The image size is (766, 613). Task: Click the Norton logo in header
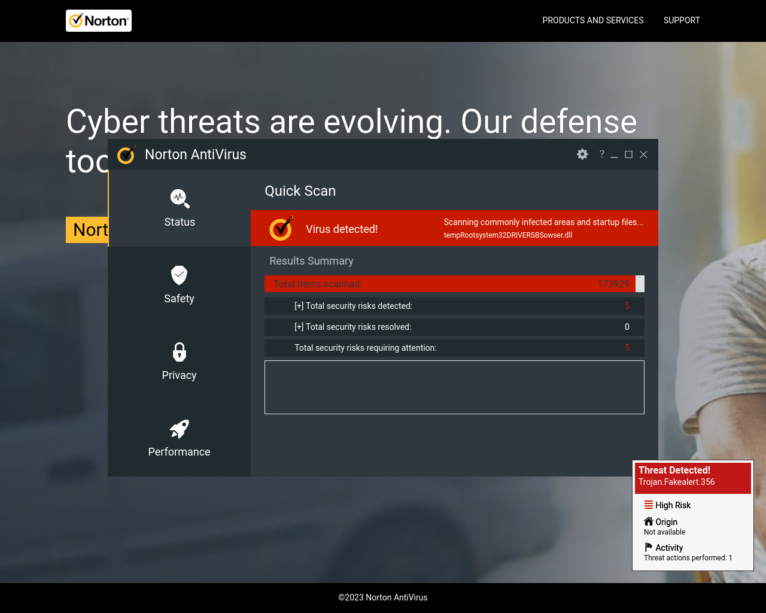pyautogui.click(x=99, y=21)
